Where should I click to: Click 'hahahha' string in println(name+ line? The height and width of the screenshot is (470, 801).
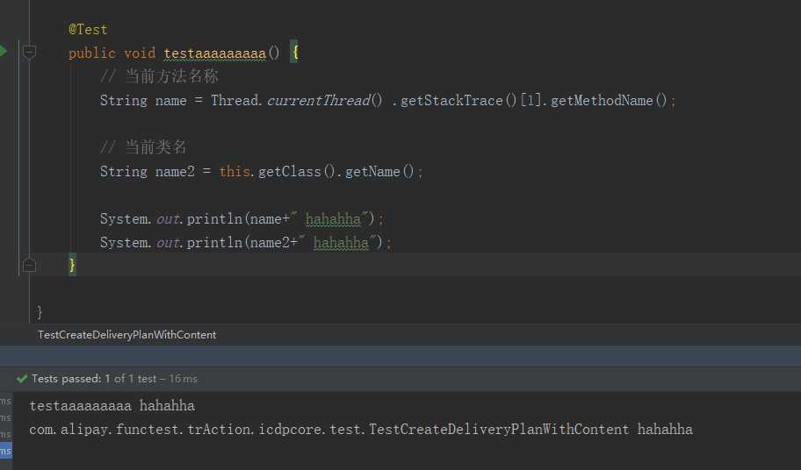point(333,219)
